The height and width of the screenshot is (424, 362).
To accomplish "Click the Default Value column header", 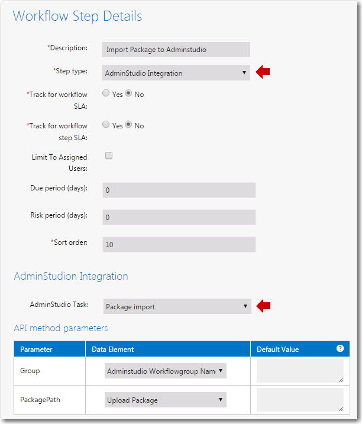I will point(300,349).
